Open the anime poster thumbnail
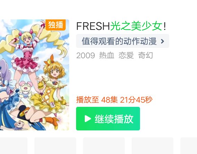This screenshot has width=197, height=154. click(x=34, y=75)
